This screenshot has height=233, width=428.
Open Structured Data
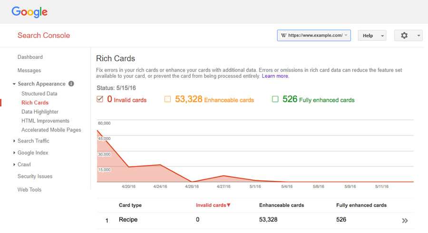[39, 93]
